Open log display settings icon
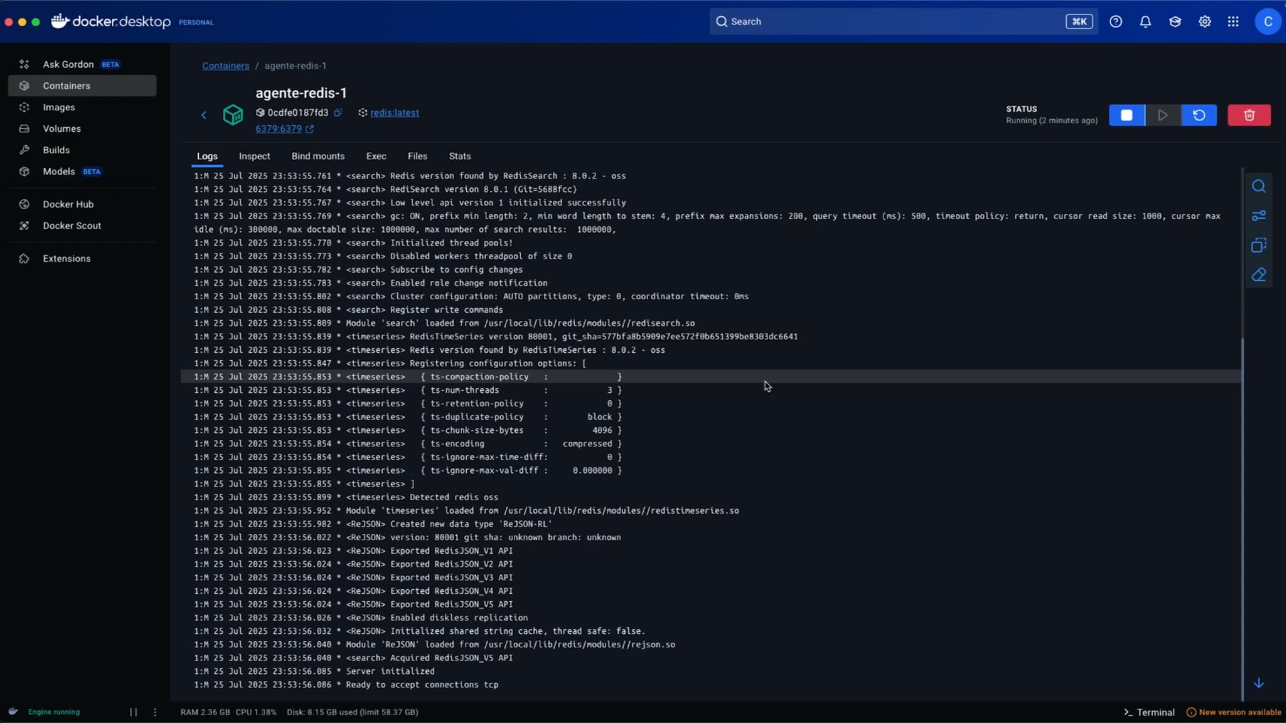 pos(1259,216)
